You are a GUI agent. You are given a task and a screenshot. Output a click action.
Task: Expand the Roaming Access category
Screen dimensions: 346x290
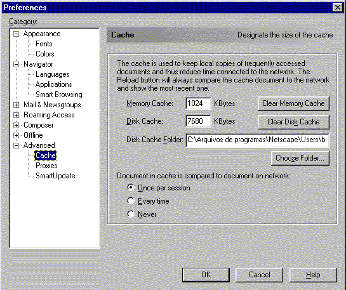pyautogui.click(x=16, y=115)
